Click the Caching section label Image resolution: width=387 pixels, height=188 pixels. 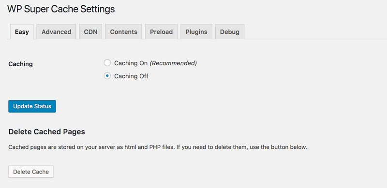[20, 64]
